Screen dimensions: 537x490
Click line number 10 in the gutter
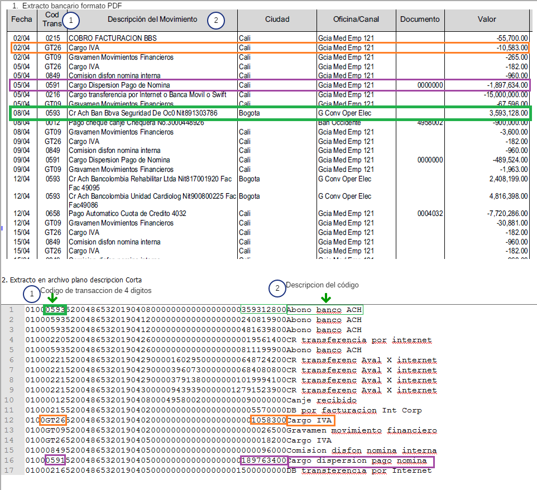(x=11, y=400)
